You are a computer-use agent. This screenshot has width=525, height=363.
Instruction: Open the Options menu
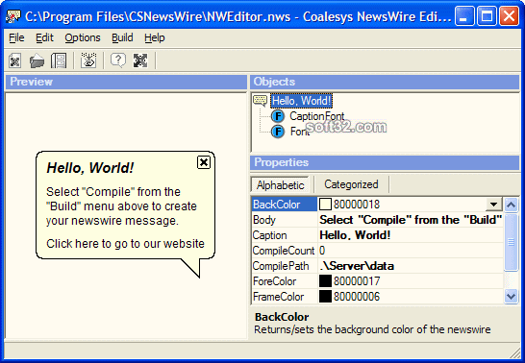[83, 37]
